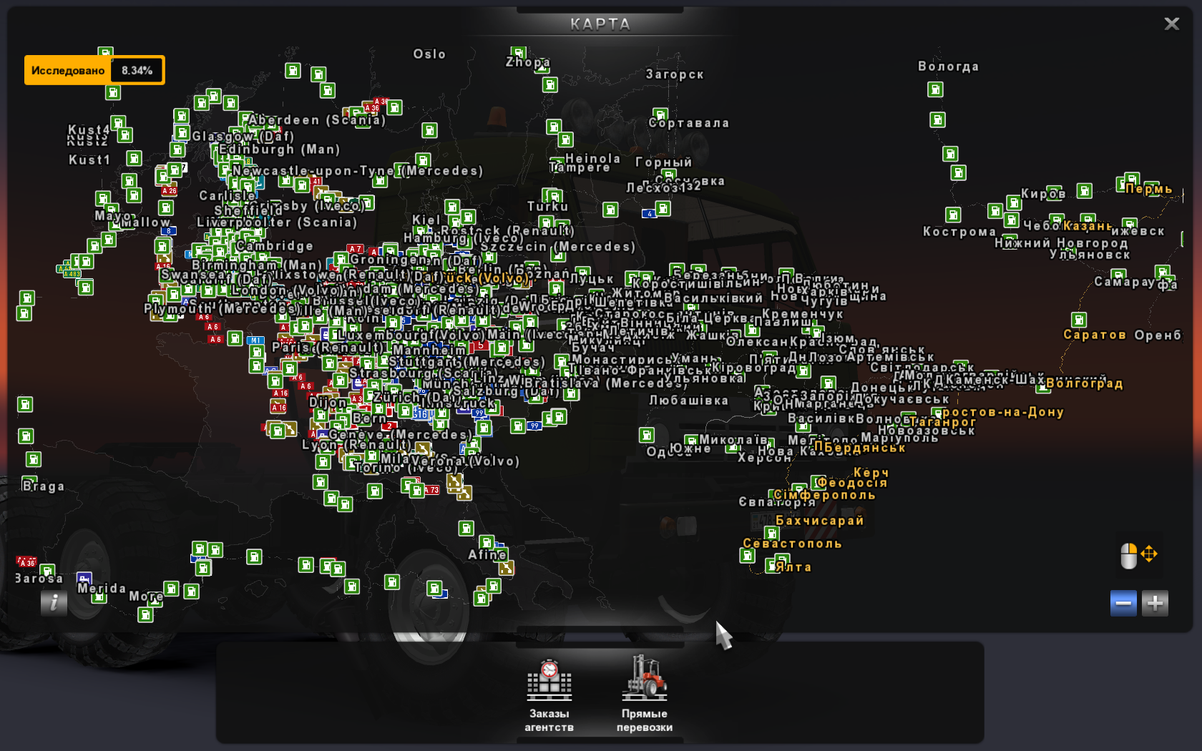Click the fuel station icon left of Севастополь
The width and height of the screenshot is (1202, 751).
pyautogui.click(x=748, y=556)
